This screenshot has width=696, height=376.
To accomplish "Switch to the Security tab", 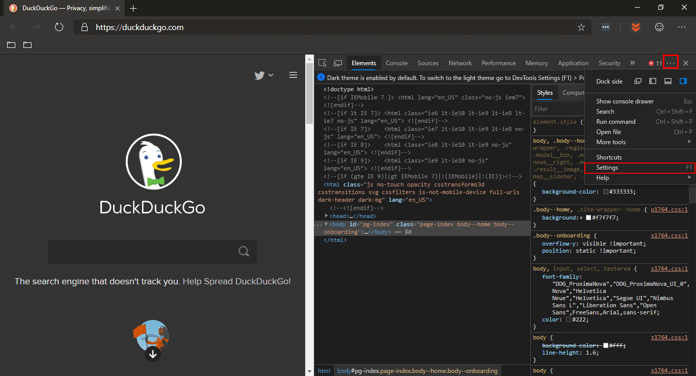I will click(609, 63).
